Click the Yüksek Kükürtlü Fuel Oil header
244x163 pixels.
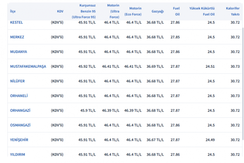pos(202,11)
